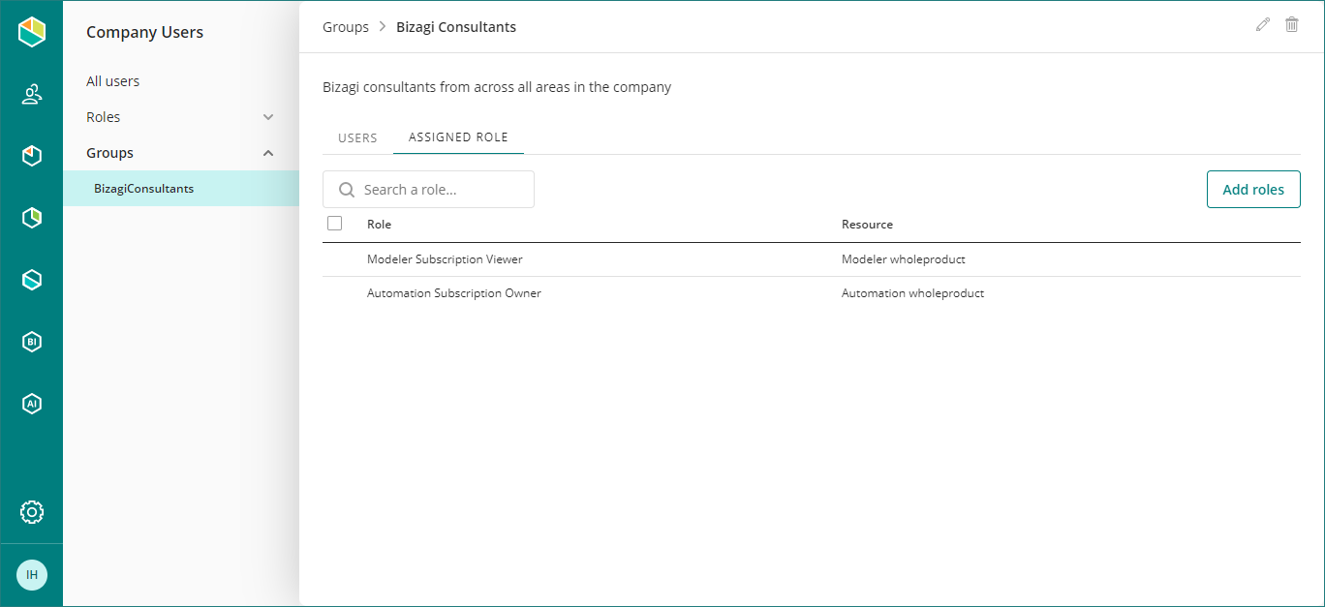Click the Automation wholeproduct resource cell
The image size is (1325, 607).
[912, 293]
